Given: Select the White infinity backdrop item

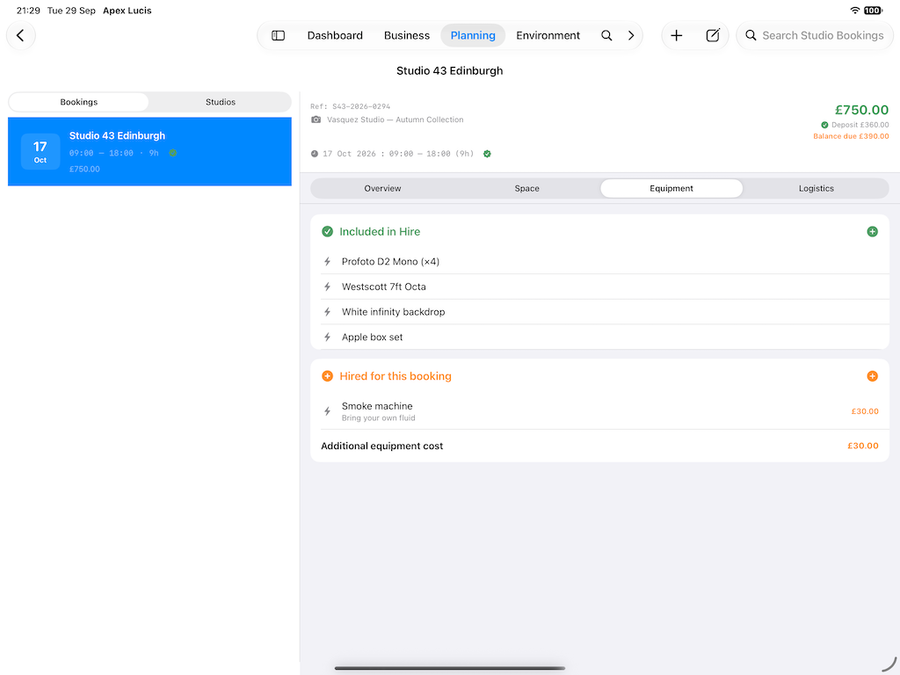Looking at the screenshot, I should point(599,312).
